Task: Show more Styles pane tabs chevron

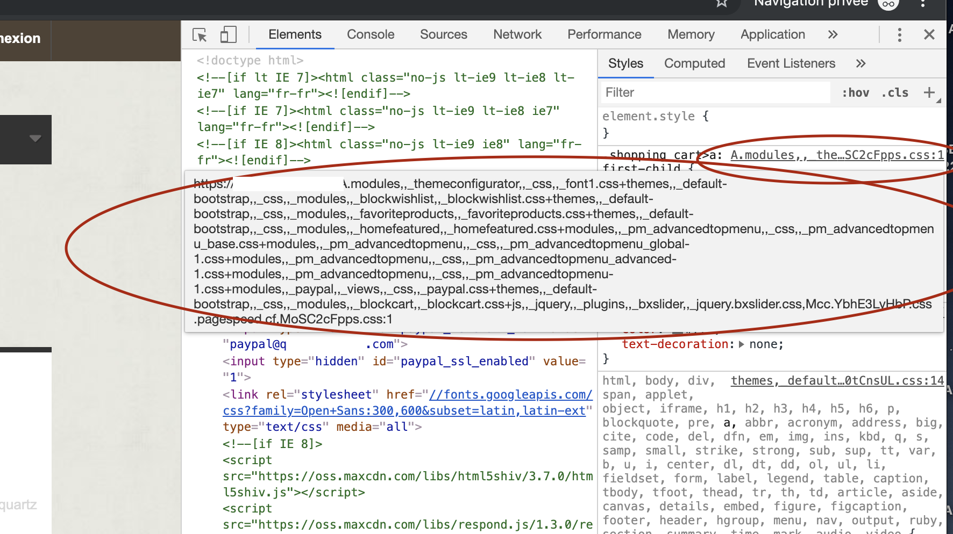Action: tap(860, 63)
